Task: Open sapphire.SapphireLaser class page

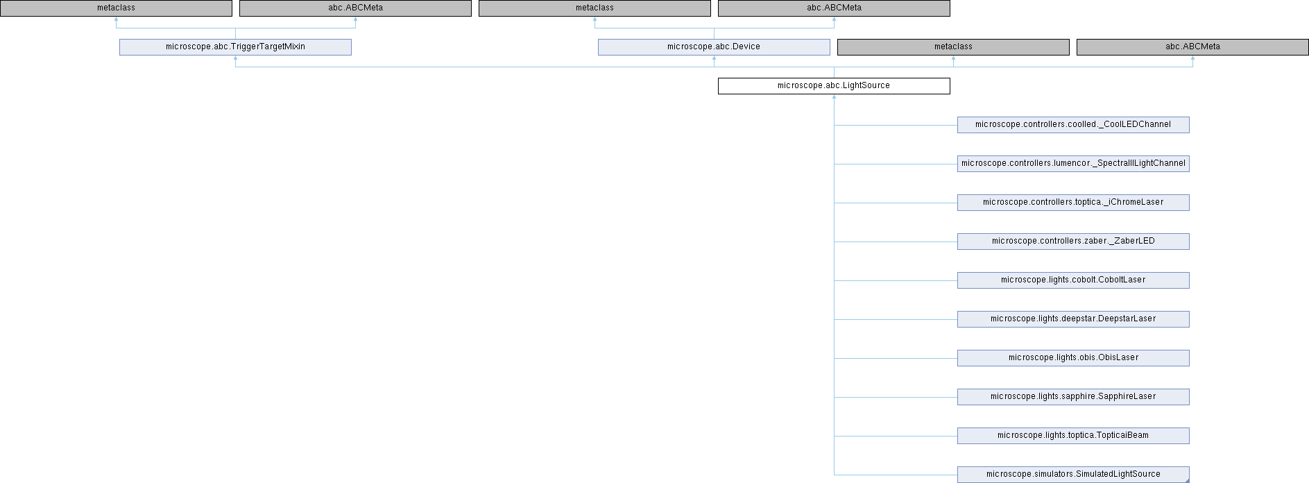Action: tap(1072, 397)
